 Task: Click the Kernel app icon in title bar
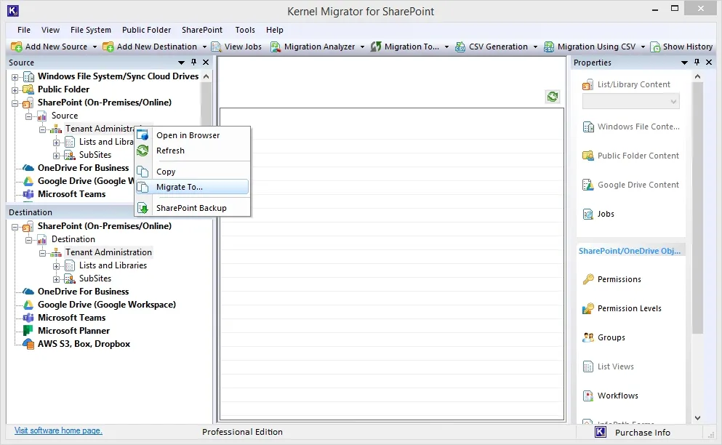pos(13,11)
